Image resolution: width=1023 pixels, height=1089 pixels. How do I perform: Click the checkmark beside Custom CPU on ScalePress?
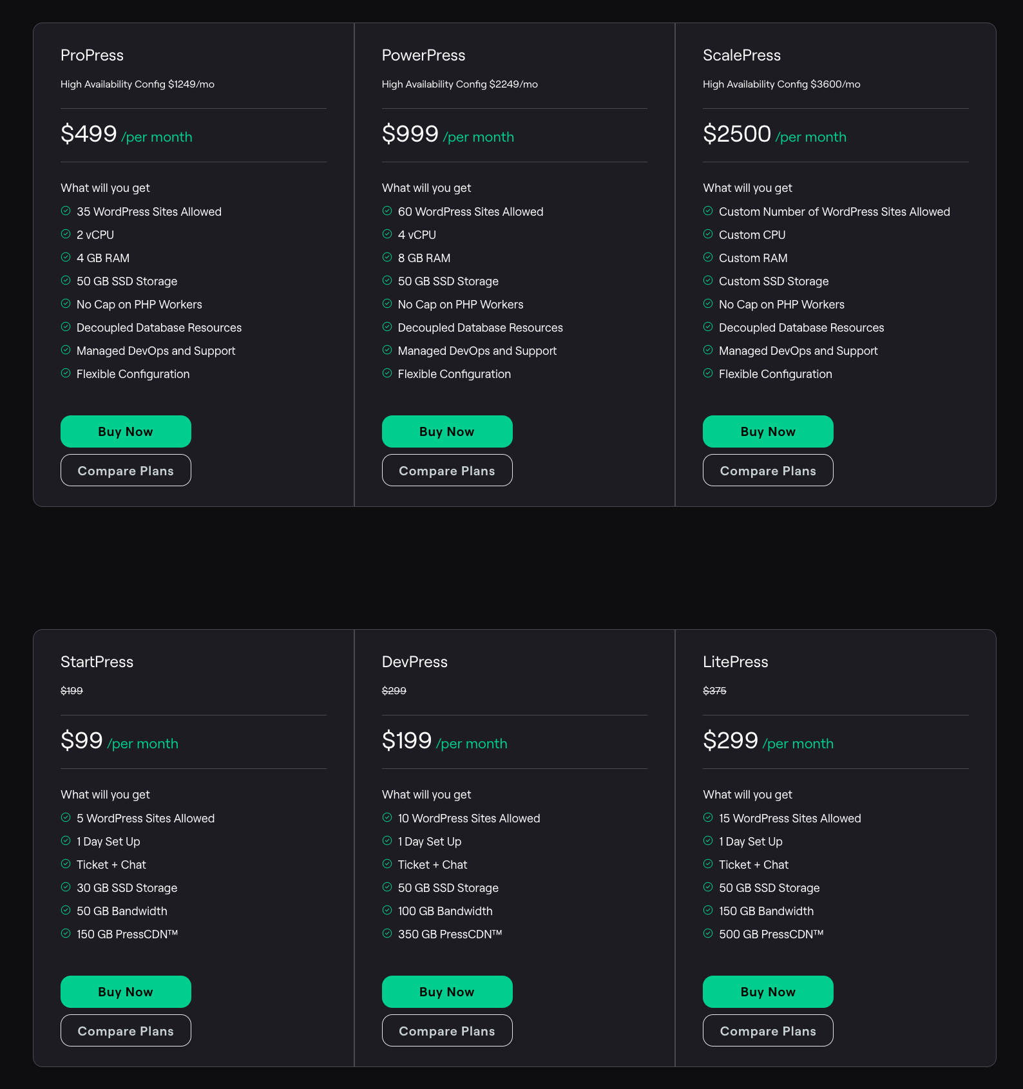coord(708,234)
